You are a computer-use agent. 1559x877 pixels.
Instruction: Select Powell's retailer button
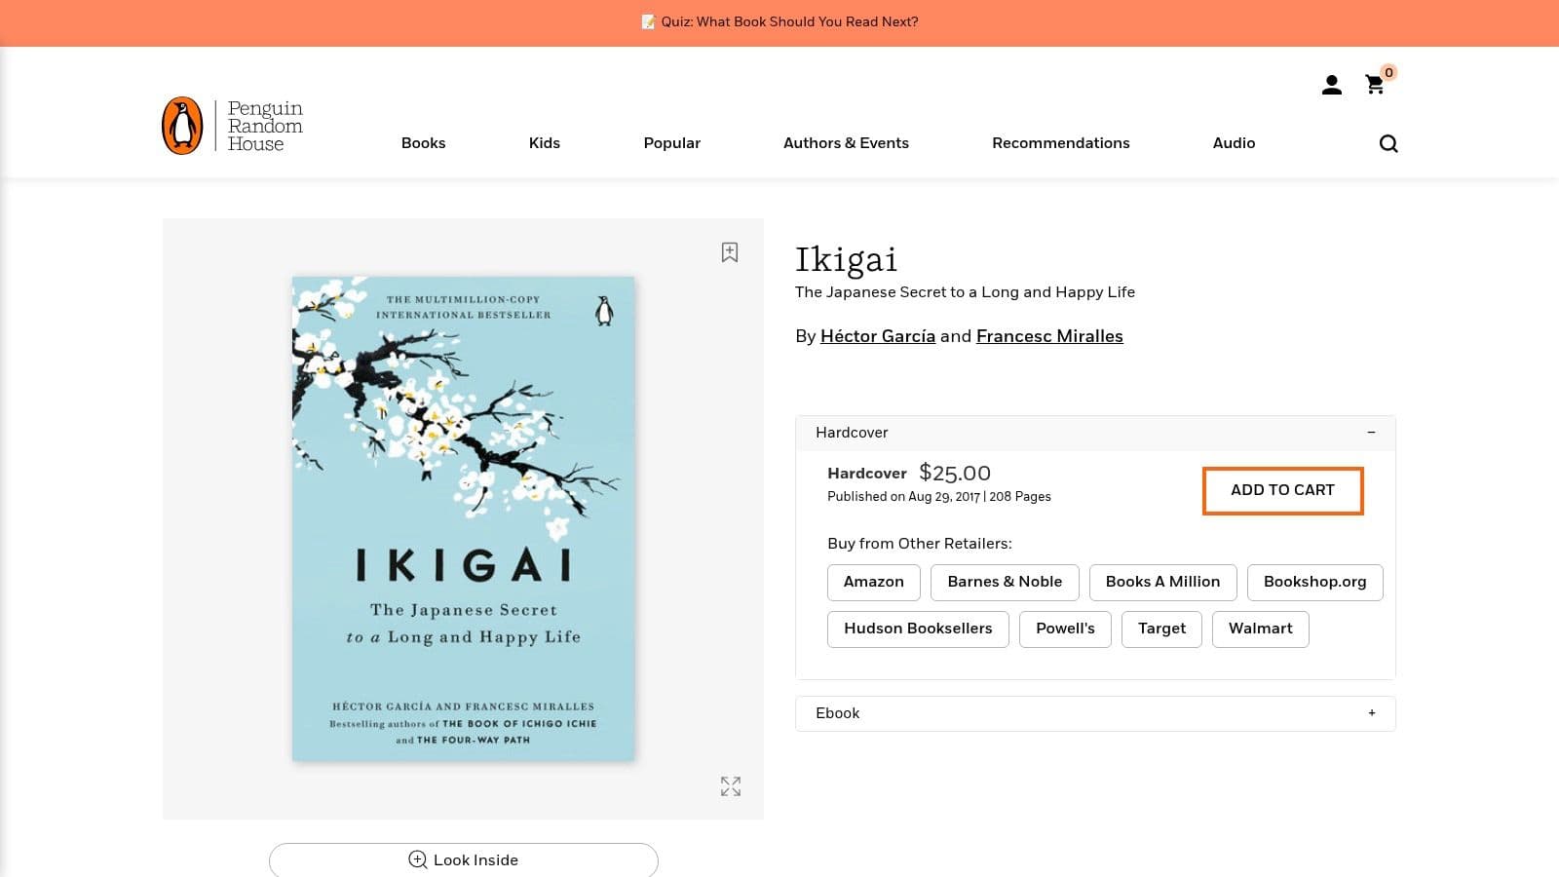point(1065,629)
